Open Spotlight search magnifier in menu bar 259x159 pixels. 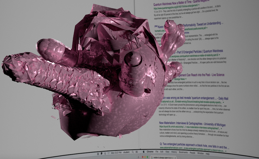click(x=133, y=152)
